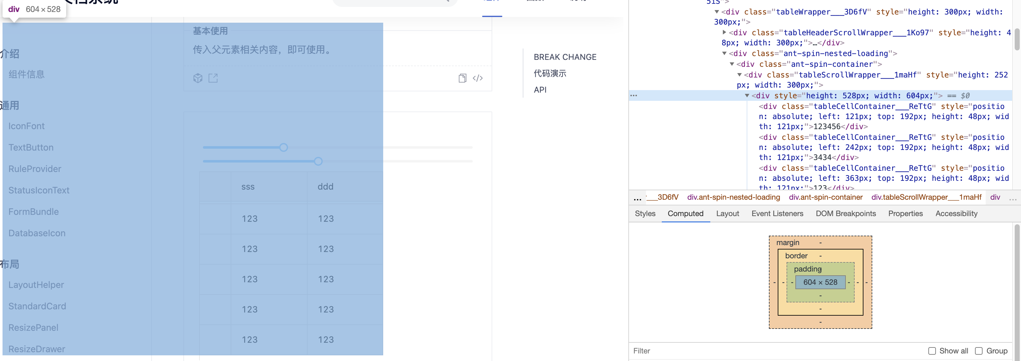Image resolution: width=1021 pixels, height=361 pixels.
Task: Click three-dot icon beside selected DOM row
Action: pos(634,95)
